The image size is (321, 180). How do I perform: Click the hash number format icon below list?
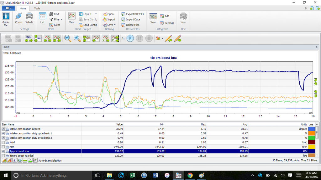pos(14,160)
